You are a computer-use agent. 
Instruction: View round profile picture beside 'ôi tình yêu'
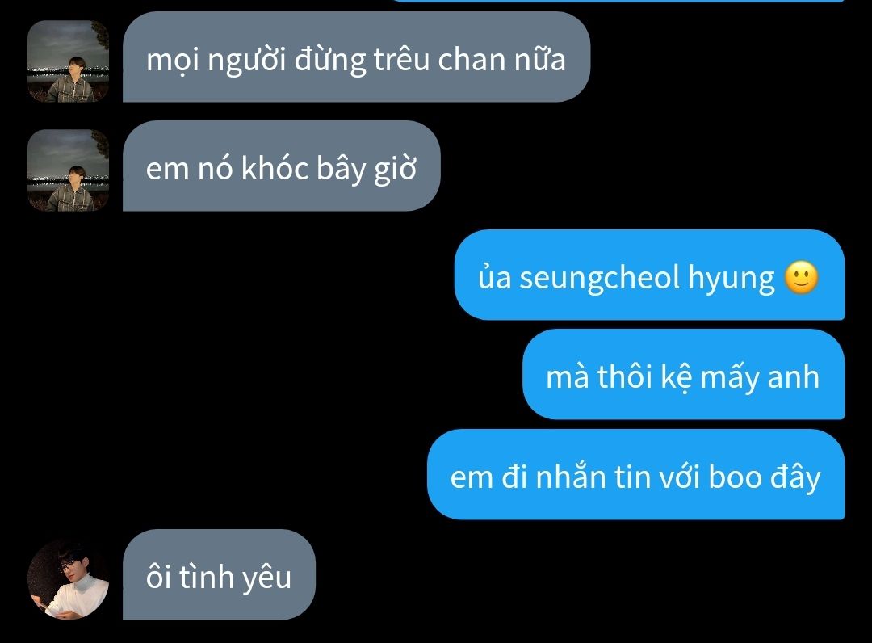[x=69, y=579]
